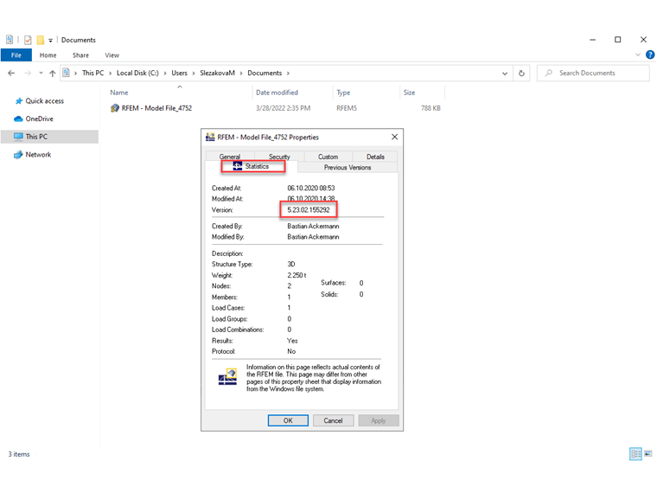This screenshot has width=657, height=493.
Task: Click the Forward navigation arrow
Action: pyautogui.click(x=28, y=73)
